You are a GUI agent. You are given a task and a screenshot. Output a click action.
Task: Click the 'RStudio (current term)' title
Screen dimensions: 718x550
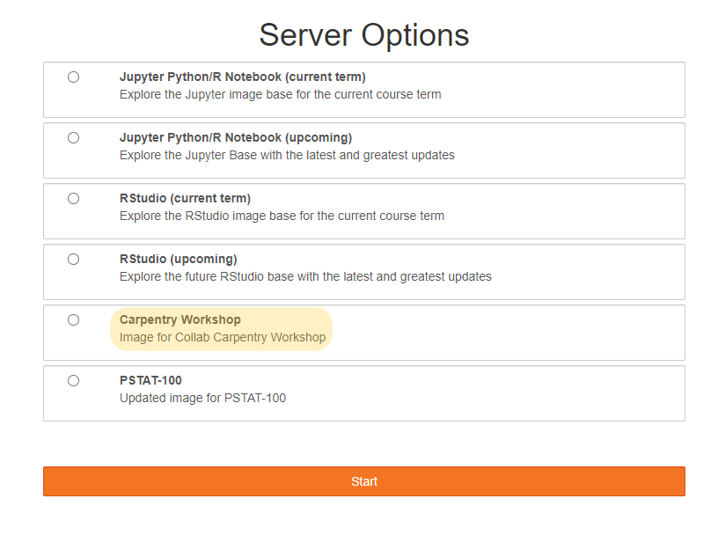tap(185, 198)
